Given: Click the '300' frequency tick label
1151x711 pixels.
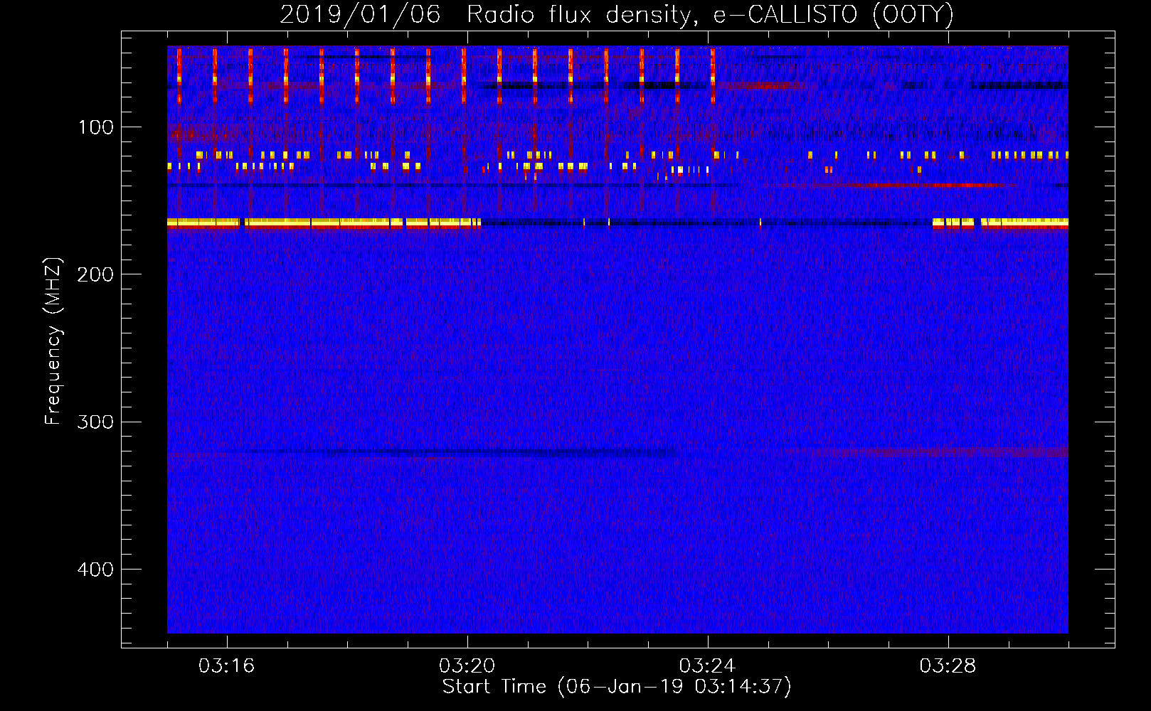Looking at the screenshot, I should 95,422.
